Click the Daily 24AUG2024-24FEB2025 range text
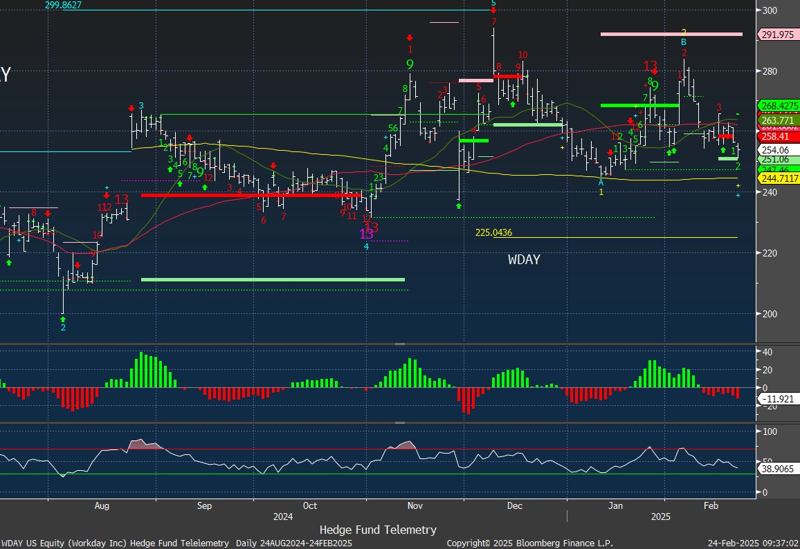 click(294, 543)
